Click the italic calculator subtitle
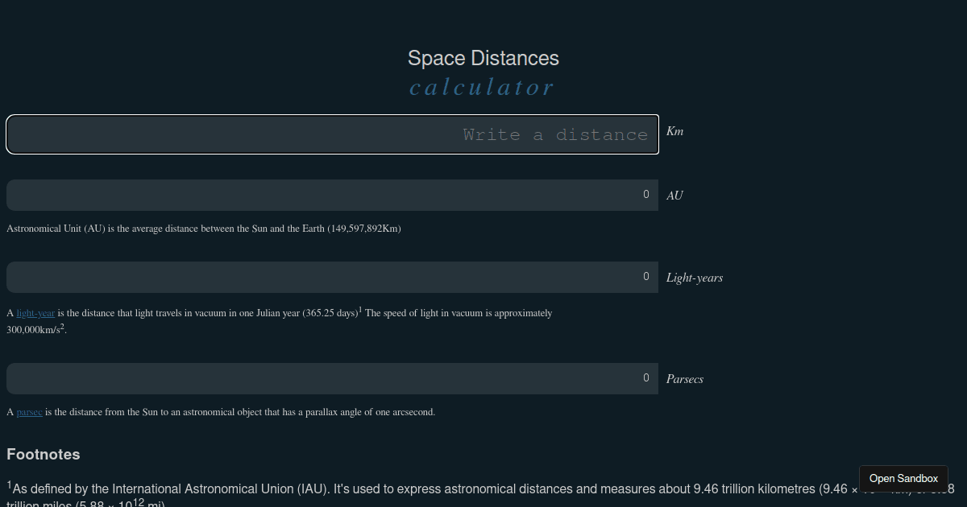Image resolution: width=967 pixels, height=507 pixels. point(481,86)
